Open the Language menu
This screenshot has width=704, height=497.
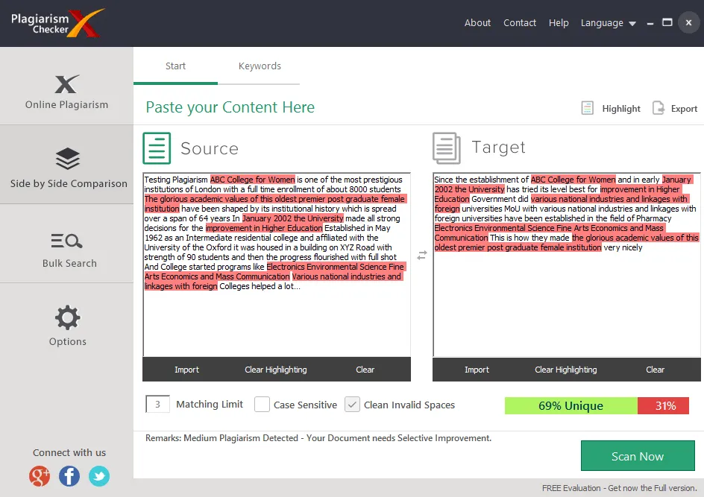tap(602, 23)
